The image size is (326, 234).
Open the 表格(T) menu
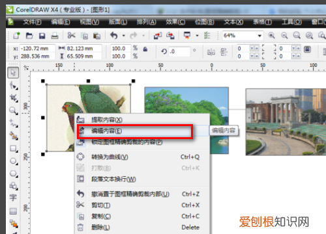[x=262, y=22]
